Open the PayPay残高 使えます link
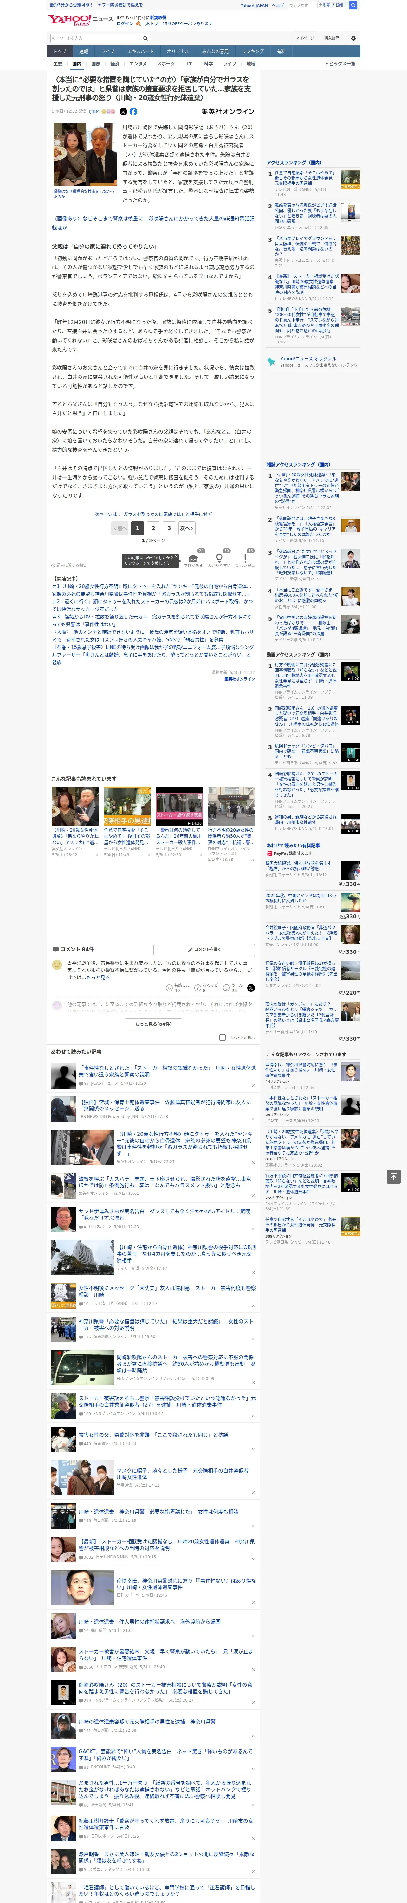 click(289, 853)
